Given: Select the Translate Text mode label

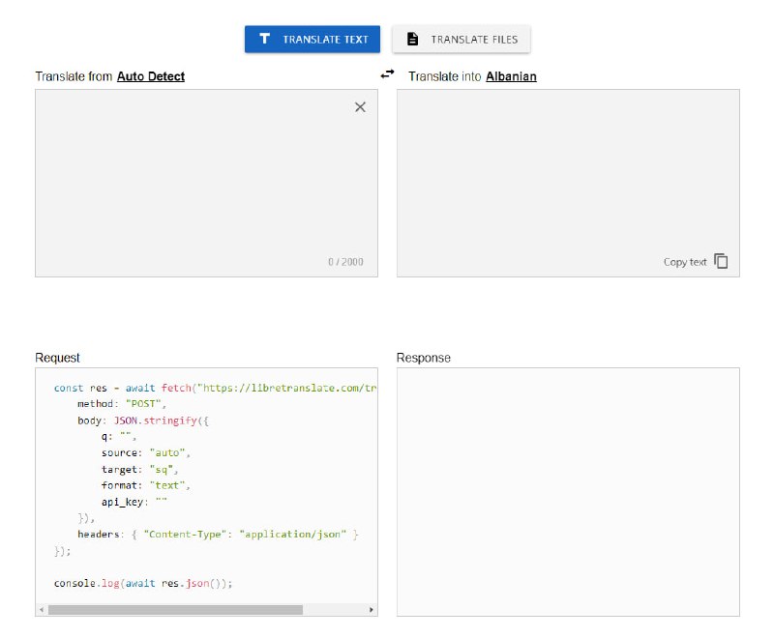Looking at the screenshot, I should click(x=325, y=40).
